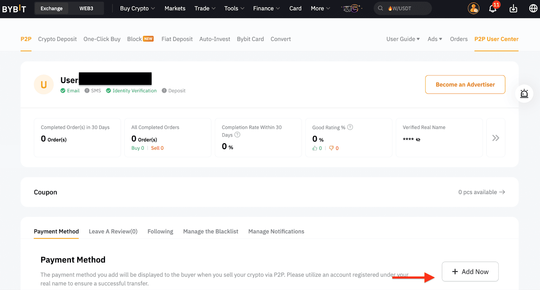Expand the More dropdown menu
Screen dimensions: 540x290
click(x=320, y=8)
